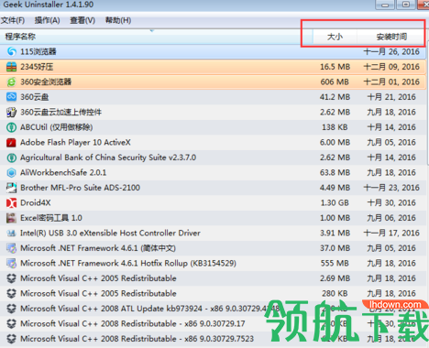Open the 查看(V) menu
This screenshot has width=429, height=348.
[x=82, y=20]
